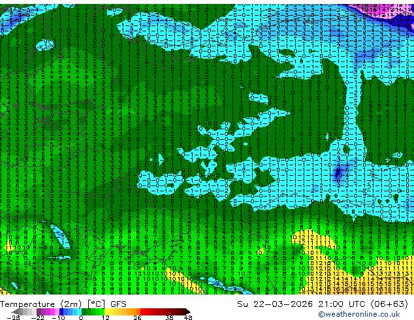Click the '48' label under the color scale
414x320 pixels.
[188, 317]
